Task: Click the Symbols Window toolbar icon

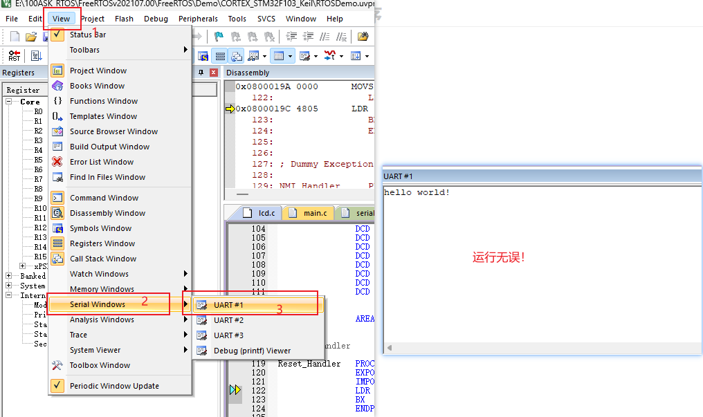Action: 203,56
